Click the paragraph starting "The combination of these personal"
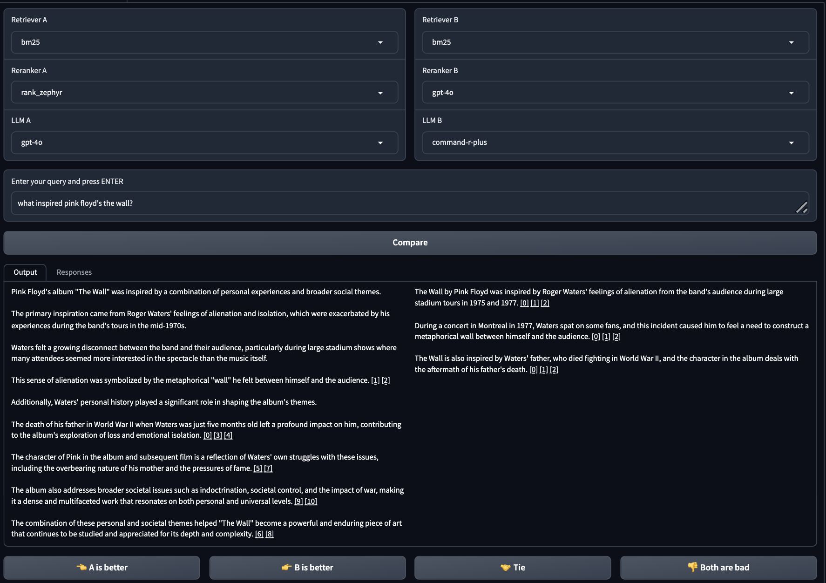 tap(207, 529)
